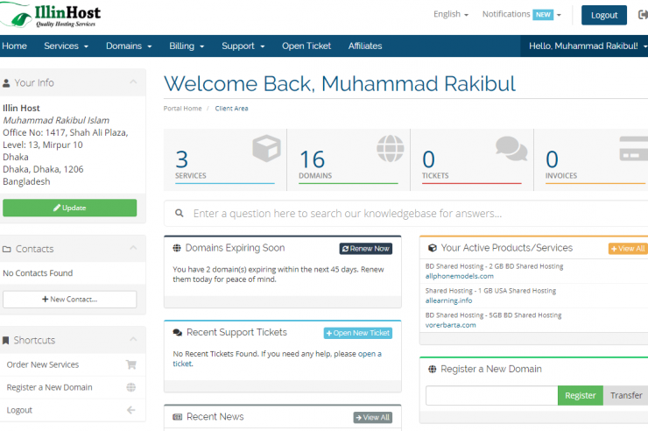The image size is (648, 431).
Task: Click the services box icon tile
Action: click(x=265, y=148)
